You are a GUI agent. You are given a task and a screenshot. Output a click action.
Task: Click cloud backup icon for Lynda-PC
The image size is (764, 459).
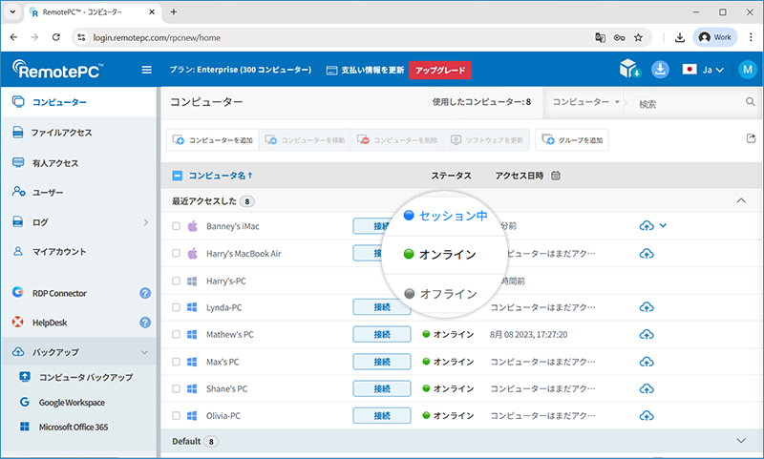pos(647,307)
